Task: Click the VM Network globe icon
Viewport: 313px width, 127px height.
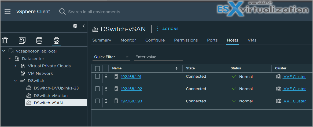Action: click(23, 73)
